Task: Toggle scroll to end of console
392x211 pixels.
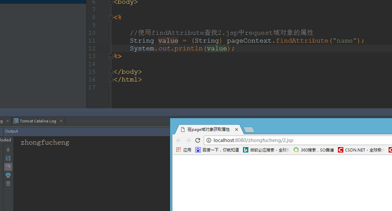Action: pyautogui.click(x=8, y=167)
